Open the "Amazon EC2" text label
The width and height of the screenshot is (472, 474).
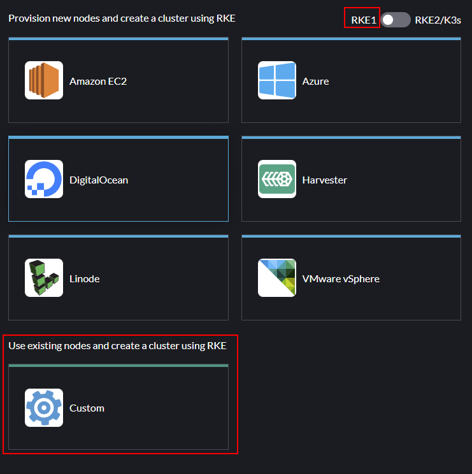point(98,82)
